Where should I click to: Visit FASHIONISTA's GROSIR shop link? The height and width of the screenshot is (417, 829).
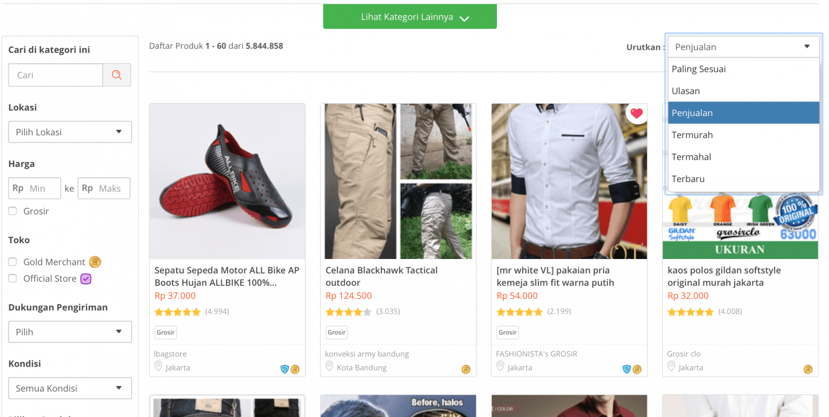click(536, 354)
